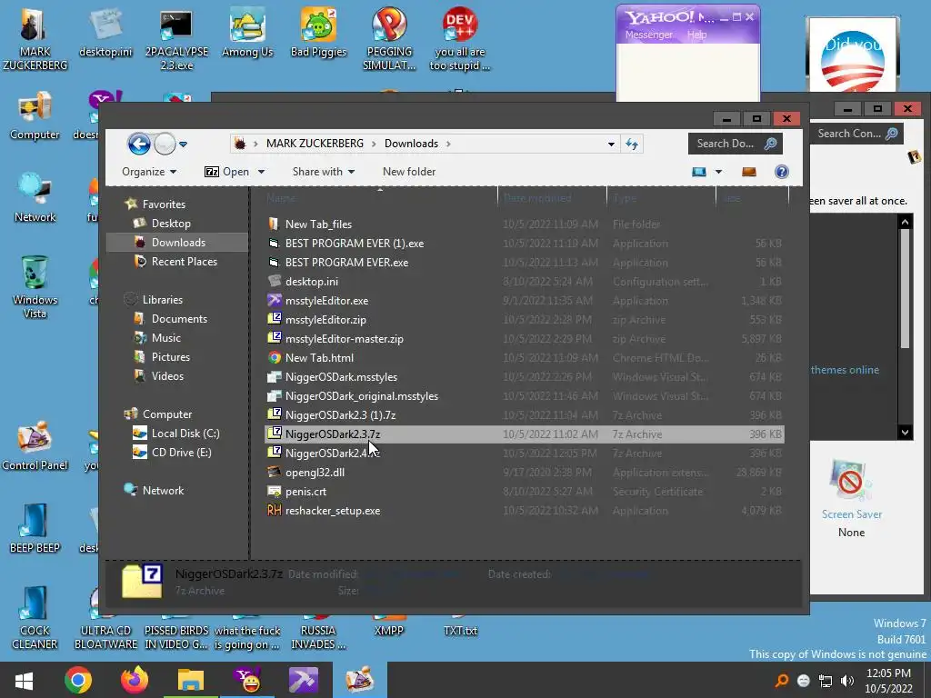Select the Control Panel desktop icon
Viewport: 931px width, 698px height.
(x=35, y=446)
